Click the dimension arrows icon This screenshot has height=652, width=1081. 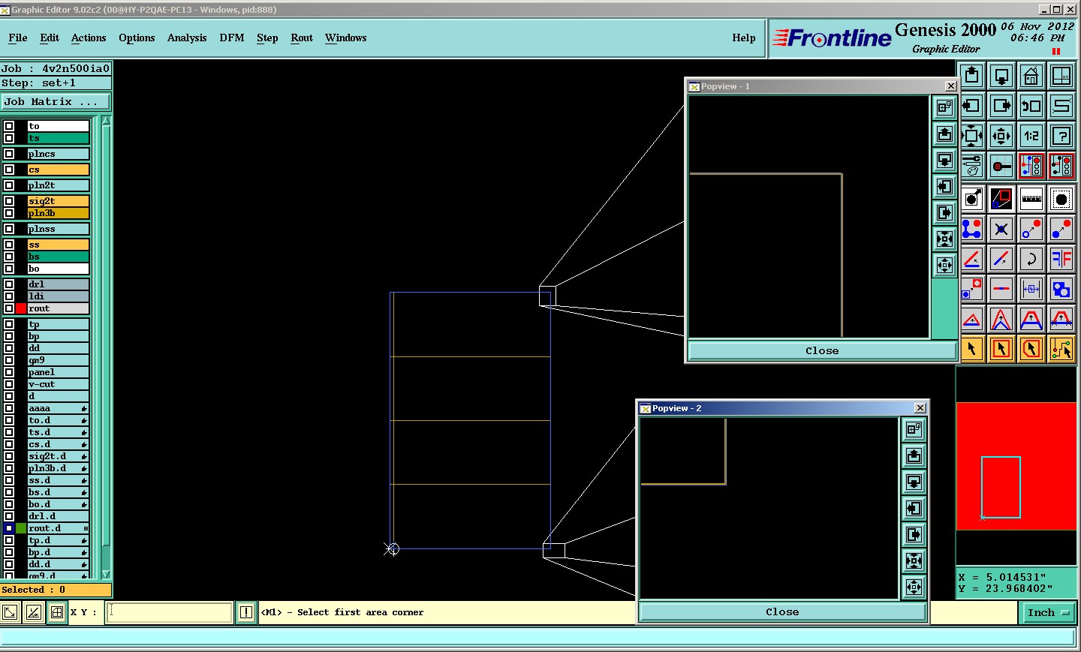[x=1031, y=289]
